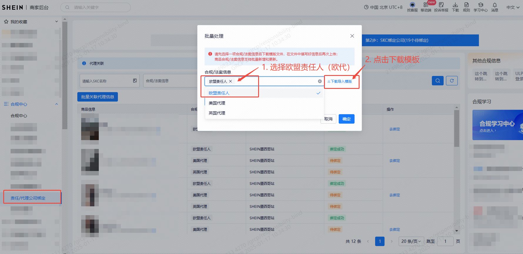
Task: Select 欧盟责任人 in the dropdown list
Action: coord(264,93)
